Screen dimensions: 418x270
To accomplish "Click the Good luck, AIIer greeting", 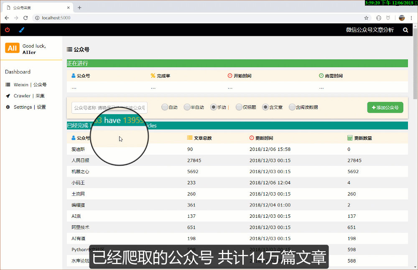I will (x=34, y=49).
